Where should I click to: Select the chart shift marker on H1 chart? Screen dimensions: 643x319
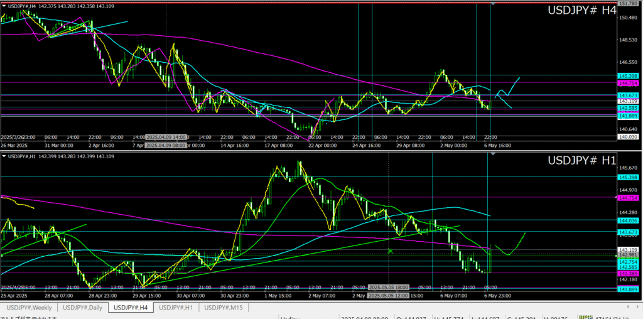click(x=493, y=154)
